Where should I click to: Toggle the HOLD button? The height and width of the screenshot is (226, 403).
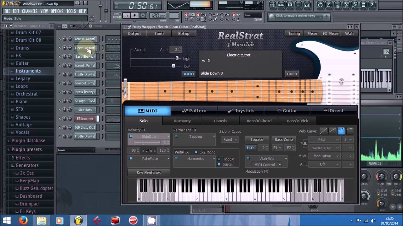pyautogui.click(x=292, y=74)
